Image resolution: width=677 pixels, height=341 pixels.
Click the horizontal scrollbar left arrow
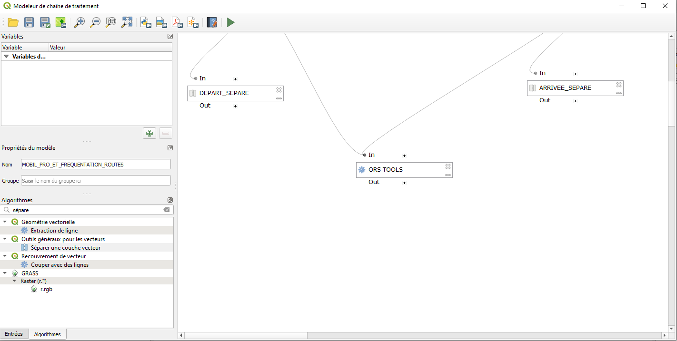(181, 335)
